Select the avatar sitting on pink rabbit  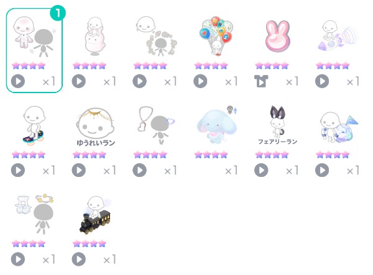point(95,36)
